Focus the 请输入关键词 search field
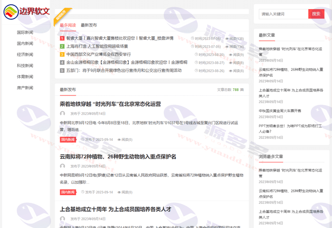This screenshot has width=332, height=228. (283, 14)
